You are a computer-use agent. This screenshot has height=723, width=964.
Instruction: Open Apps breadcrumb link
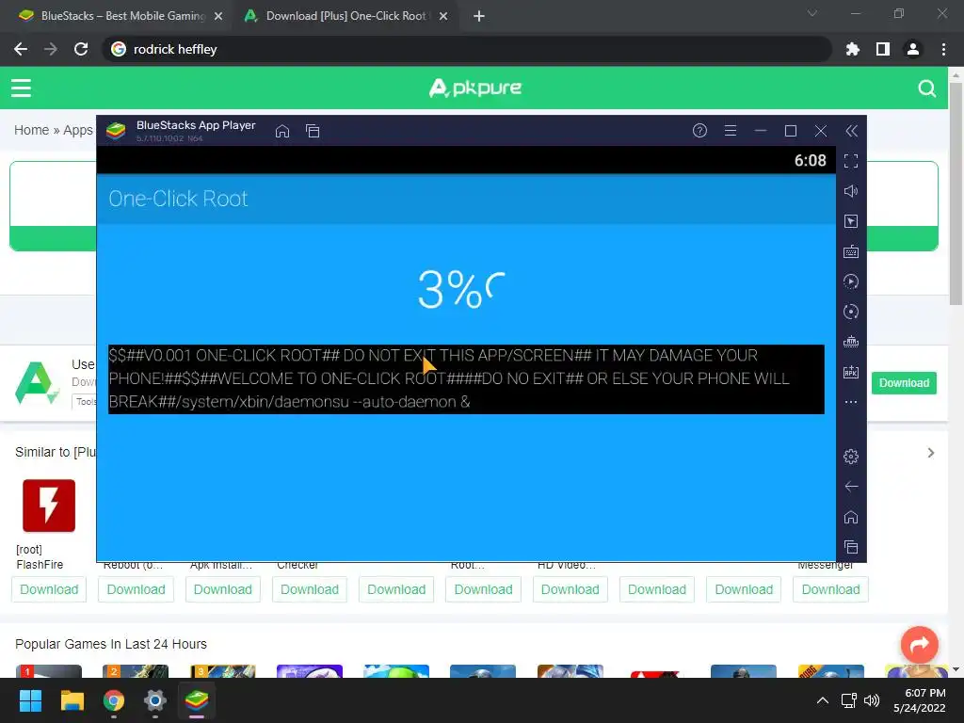point(78,130)
